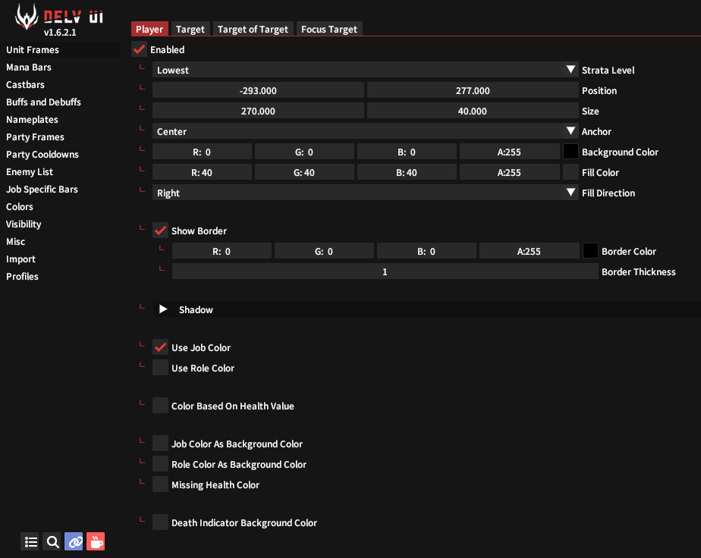Click the Border Thickness value field

385,271
